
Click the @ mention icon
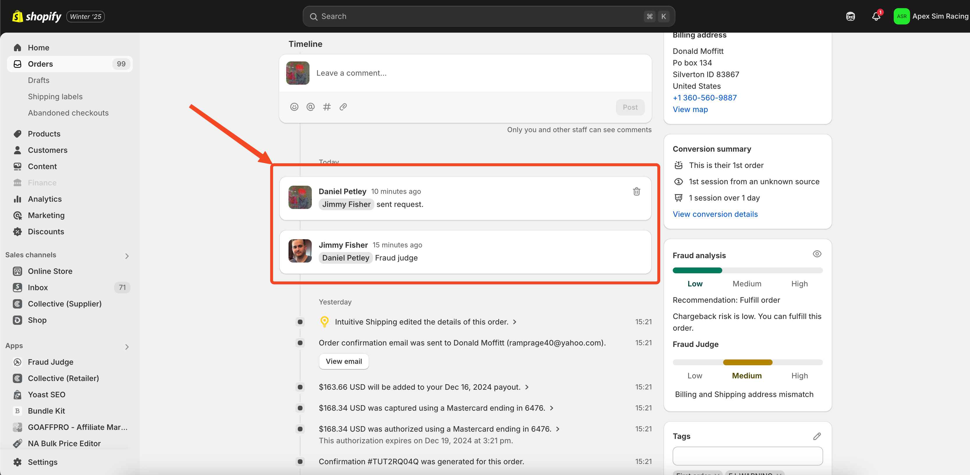[310, 107]
